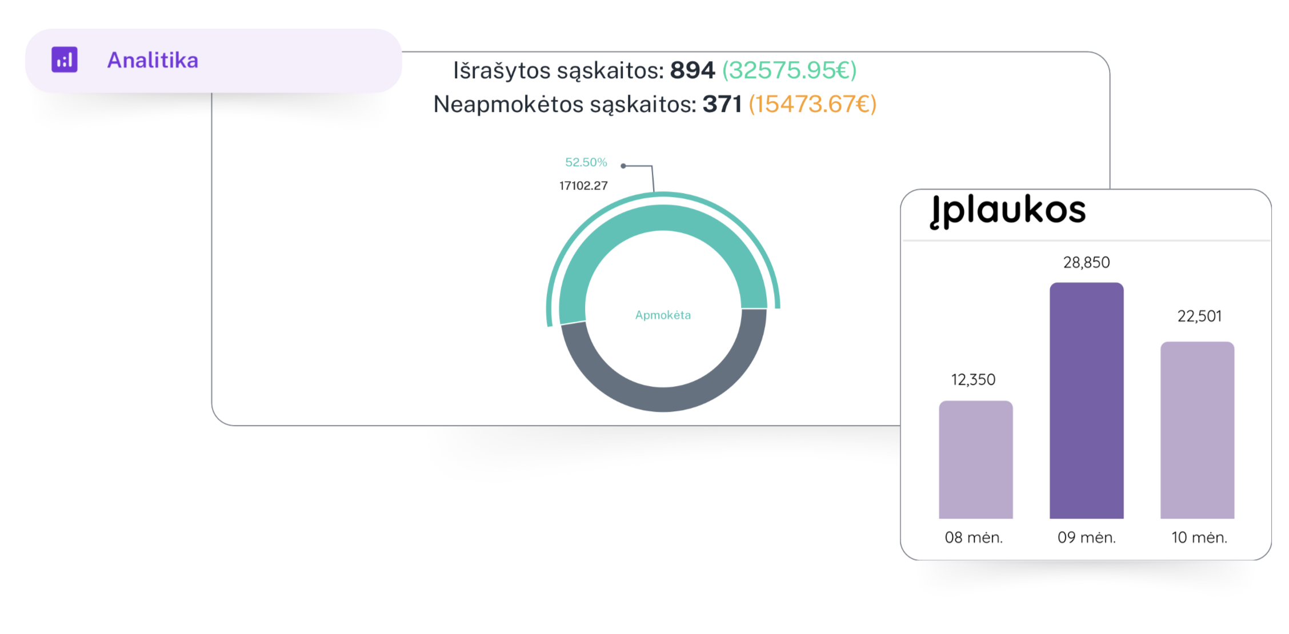
Task: Click the issued invoices amount 32575.95€
Action: point(789,70)
